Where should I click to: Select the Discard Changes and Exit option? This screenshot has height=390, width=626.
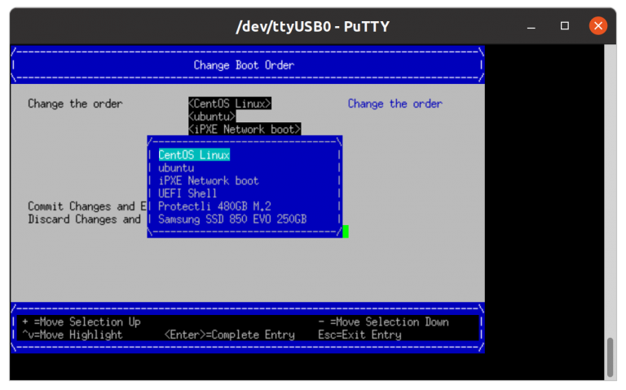tap(84, 219)
